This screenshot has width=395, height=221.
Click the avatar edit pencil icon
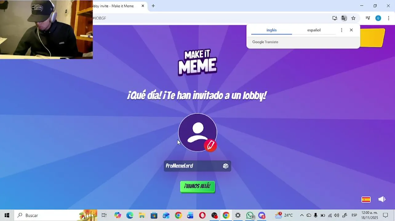(210, 145)
